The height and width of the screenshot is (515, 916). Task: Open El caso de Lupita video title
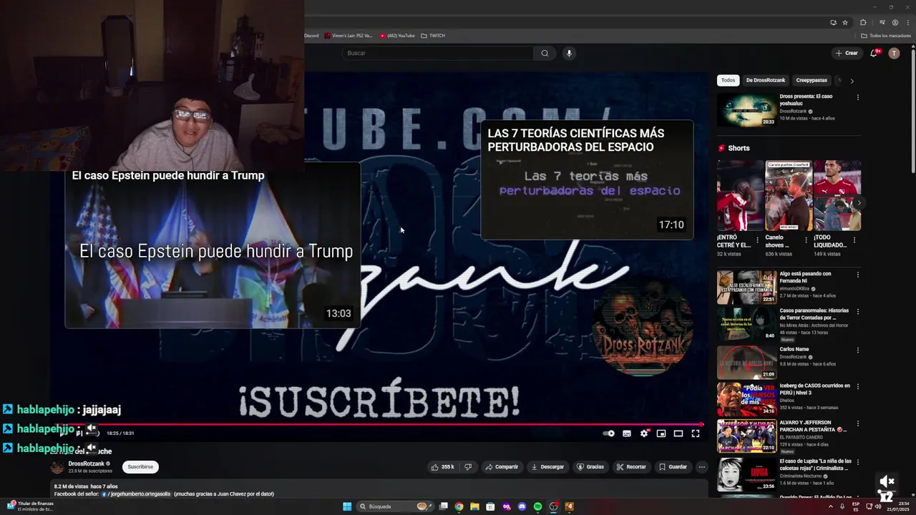click(815, 465)
